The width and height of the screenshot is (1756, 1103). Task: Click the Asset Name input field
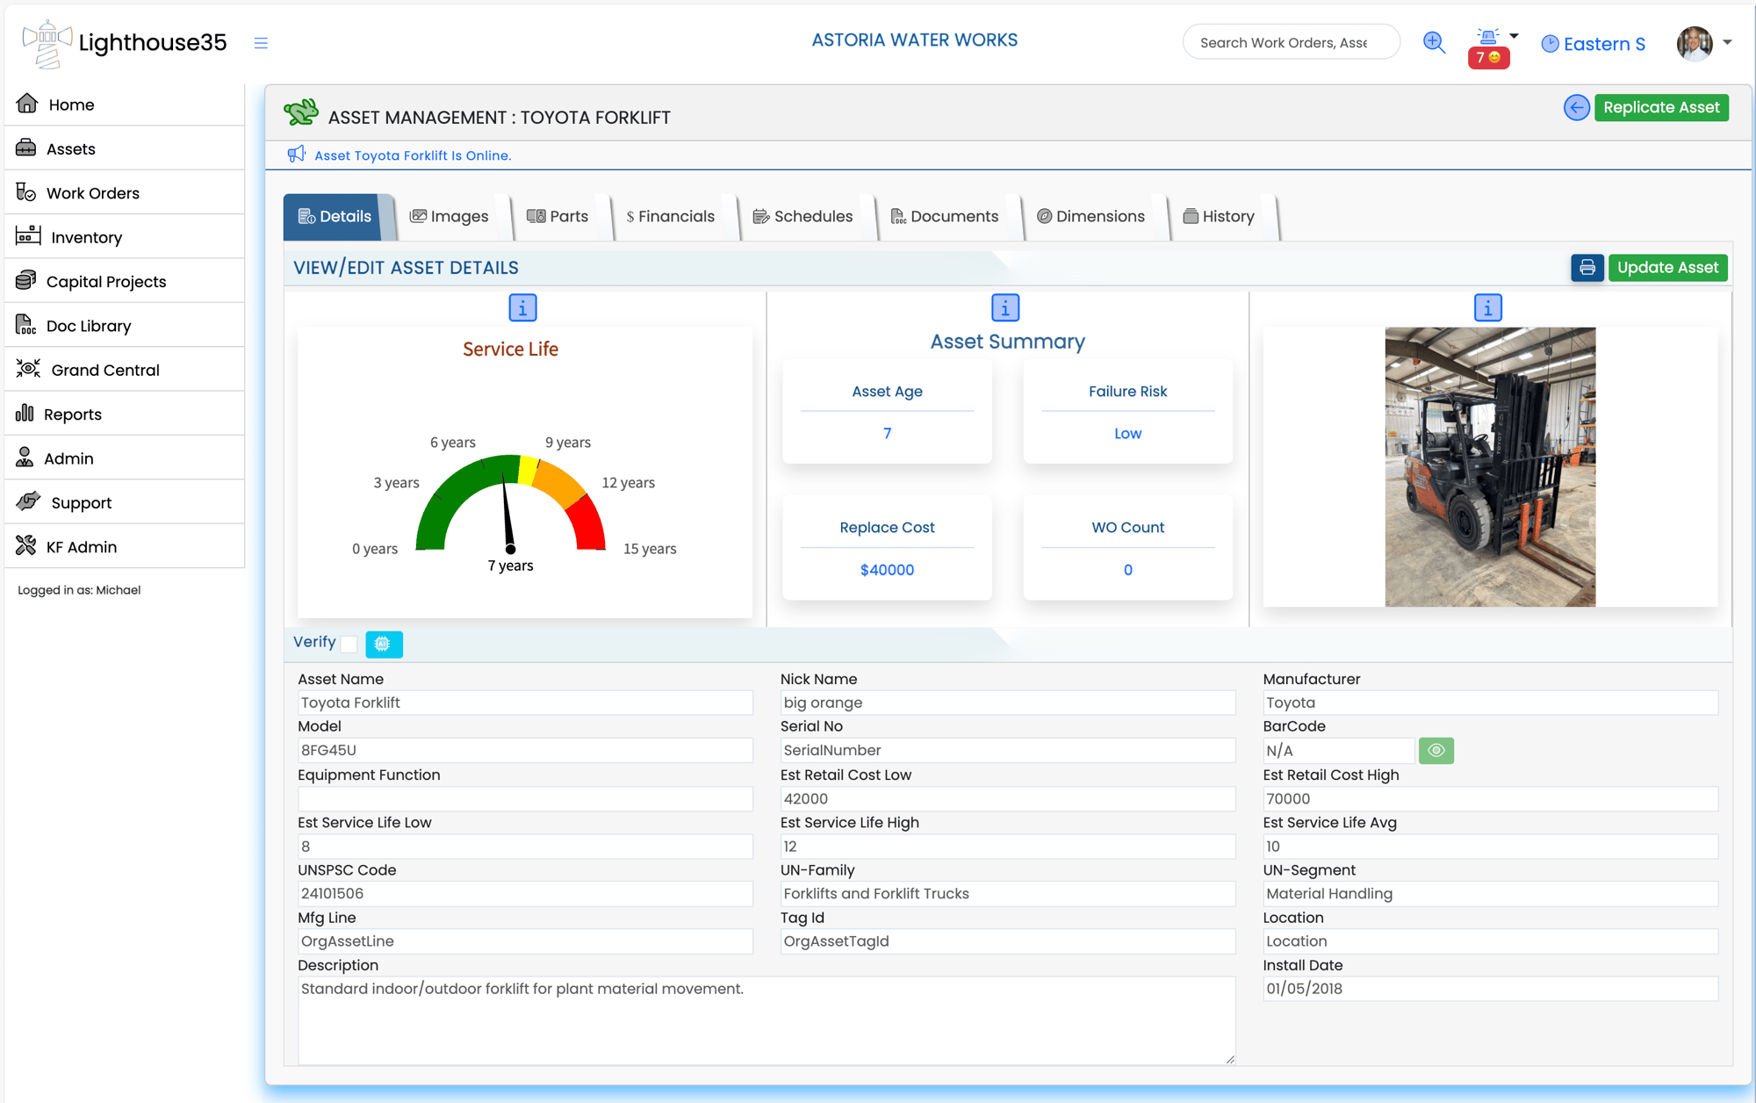(x=525, y=703)
